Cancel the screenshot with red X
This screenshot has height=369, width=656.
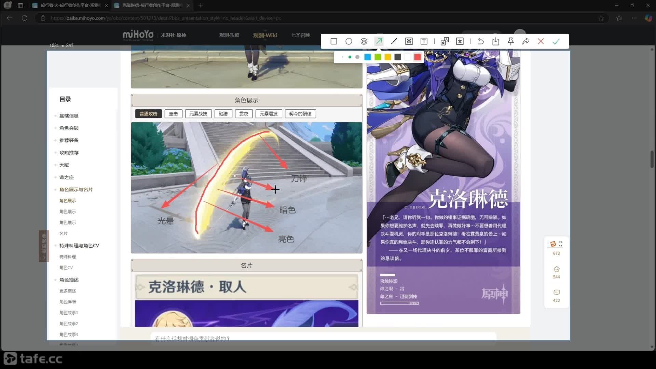[x=541, y=41]
